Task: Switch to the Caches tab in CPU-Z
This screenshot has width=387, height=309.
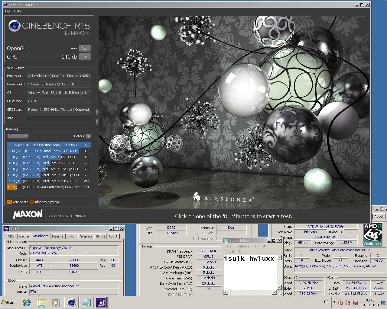Action: [24, 236]
